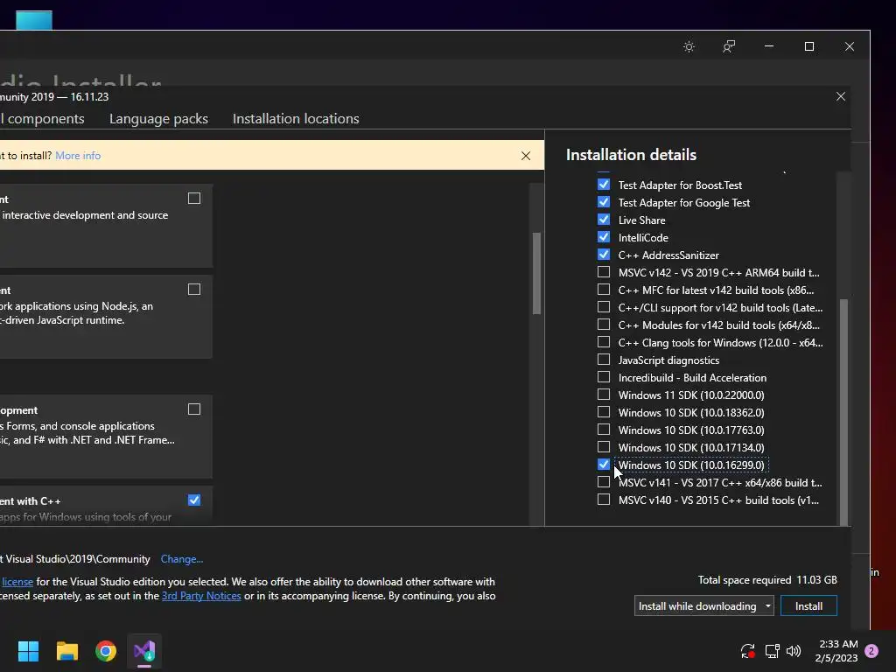Check MSVC v140 - VS 2015 build tools
896x672 pixels.
(x=604, y=500)
